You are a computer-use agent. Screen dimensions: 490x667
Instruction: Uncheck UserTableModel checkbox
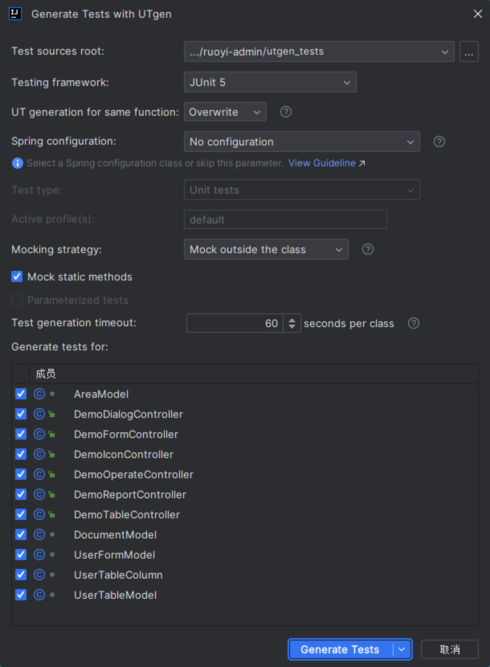(21, 595)
